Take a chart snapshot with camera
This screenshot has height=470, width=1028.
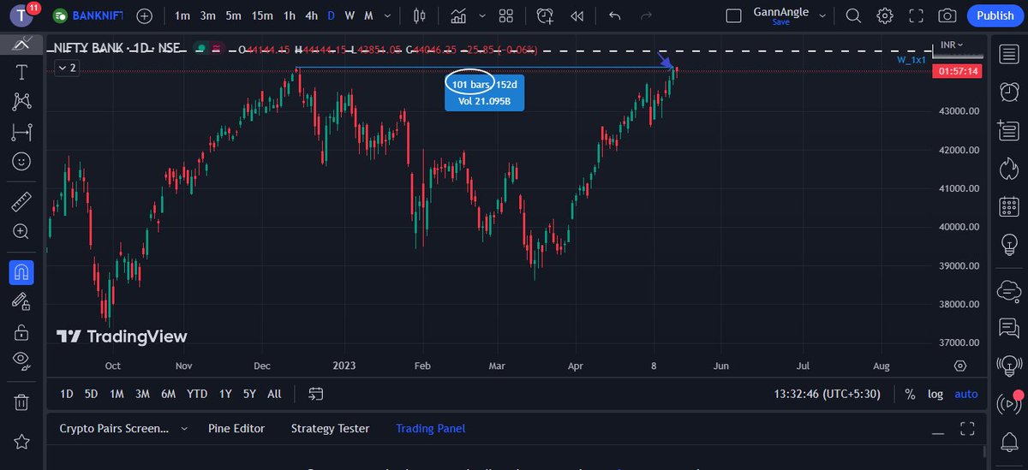click(947, 15)
